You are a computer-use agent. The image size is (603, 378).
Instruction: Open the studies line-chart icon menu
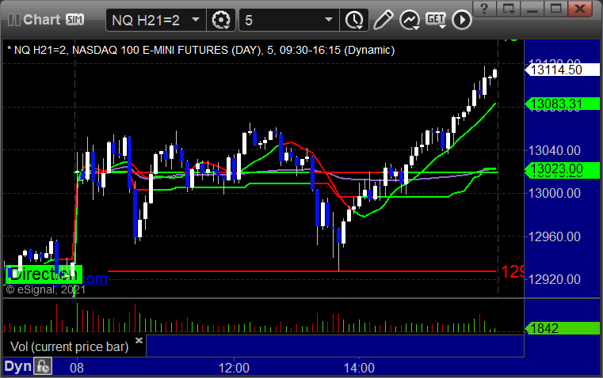[x=409, y=20]
